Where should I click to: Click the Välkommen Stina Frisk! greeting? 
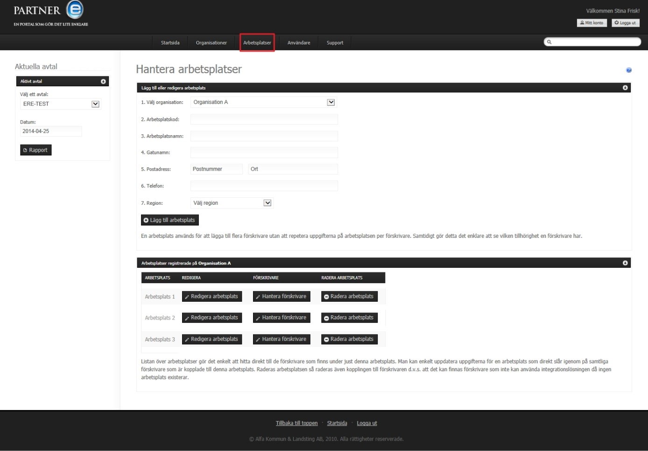(x=613, y=11)
